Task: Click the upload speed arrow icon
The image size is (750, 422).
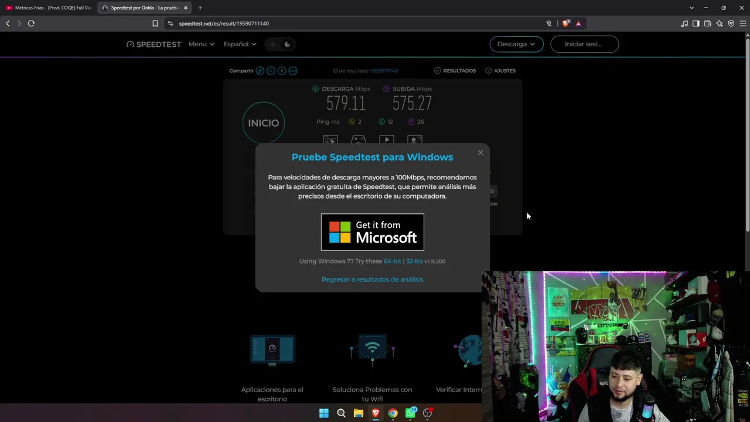Action: coord(386,89)
